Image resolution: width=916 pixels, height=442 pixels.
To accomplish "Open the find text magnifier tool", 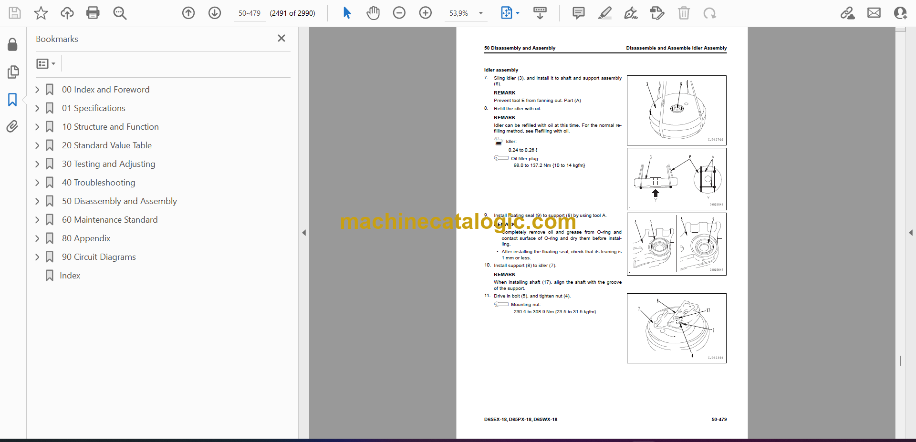I will 120,13.
